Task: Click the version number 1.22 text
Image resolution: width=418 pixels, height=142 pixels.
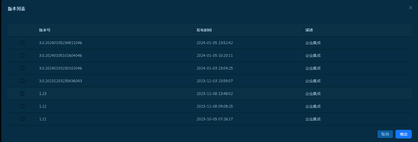Action: coord(43,106)
